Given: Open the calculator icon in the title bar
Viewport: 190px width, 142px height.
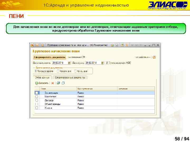Looking at the screenshot, I should (x=122, y=45).
